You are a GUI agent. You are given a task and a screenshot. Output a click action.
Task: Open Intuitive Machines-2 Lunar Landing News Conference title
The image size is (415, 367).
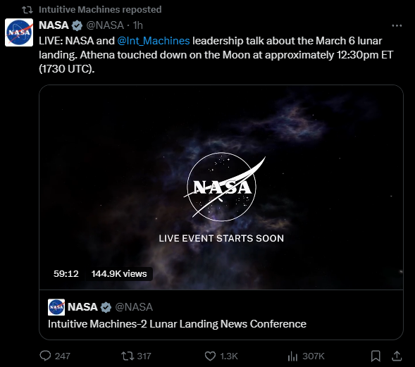tap(177, 324)
